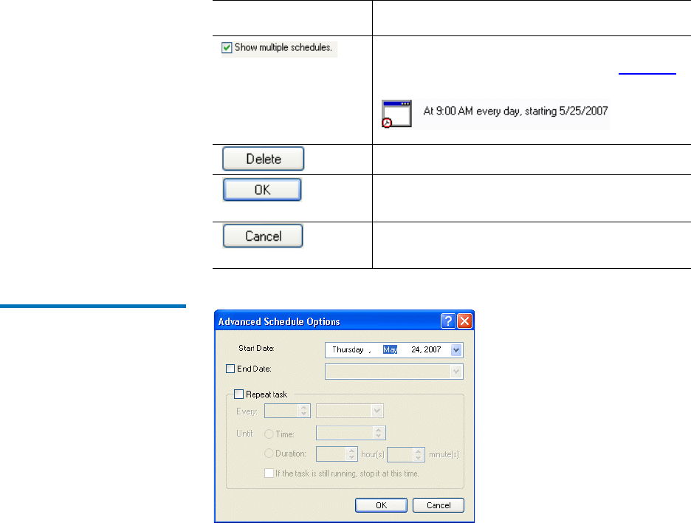
Task: Click the OK button in table
Action: point(262,190)
